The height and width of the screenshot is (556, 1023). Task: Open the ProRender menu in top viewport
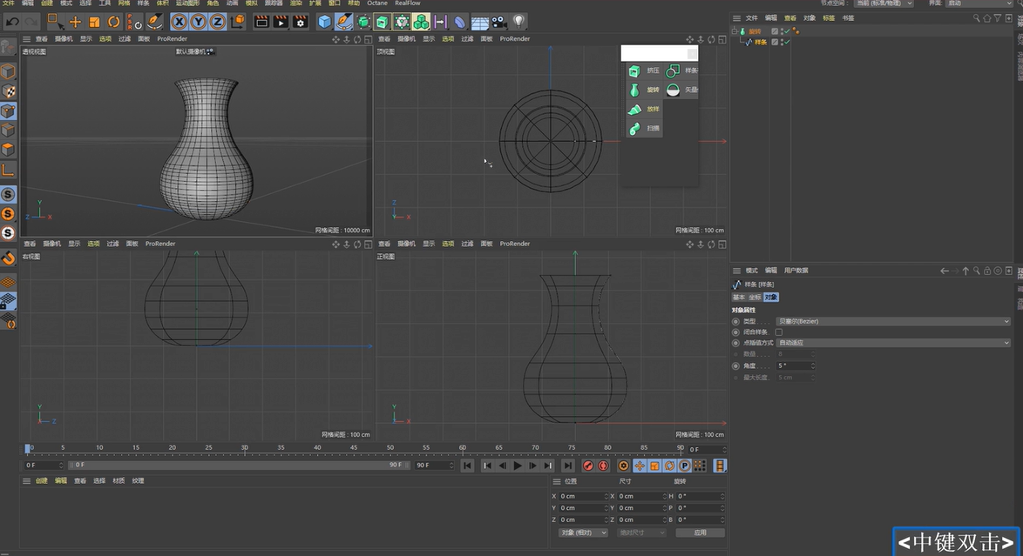(514, 38)
